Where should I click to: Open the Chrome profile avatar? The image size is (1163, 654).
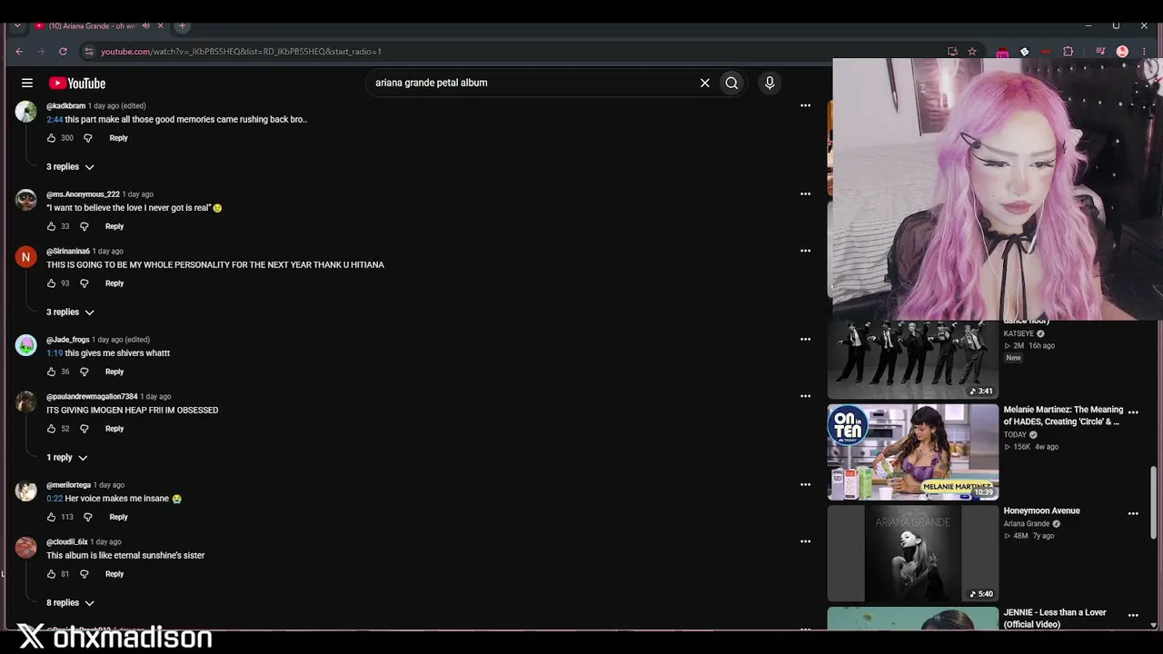[1122, 52]
